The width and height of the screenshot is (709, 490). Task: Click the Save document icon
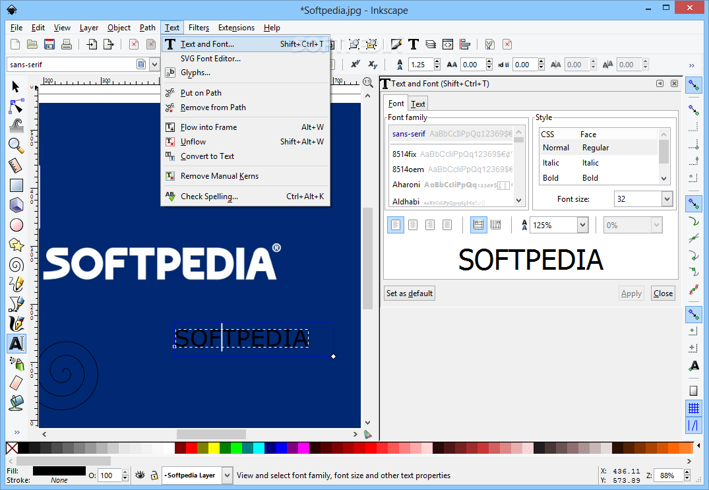(x=49, y=44)
